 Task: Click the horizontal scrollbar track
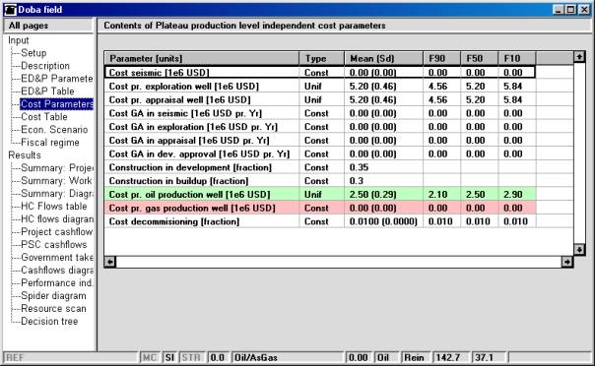point(339,262)
